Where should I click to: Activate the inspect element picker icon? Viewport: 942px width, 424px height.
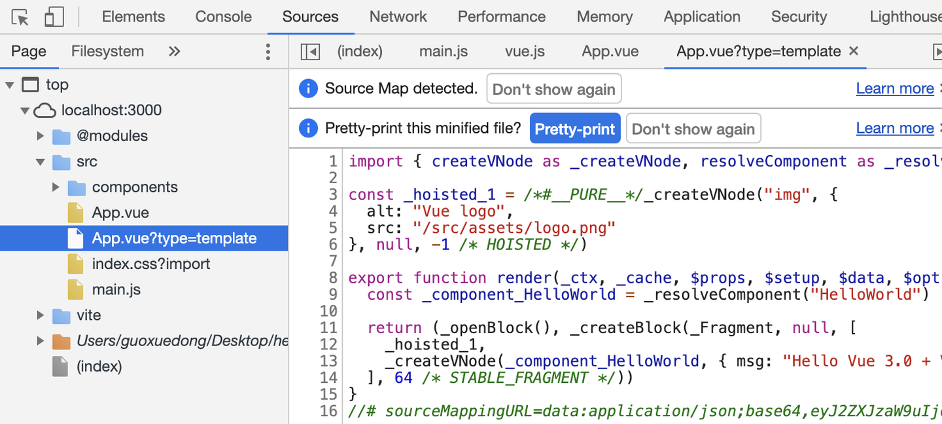(x=20, y=17)
